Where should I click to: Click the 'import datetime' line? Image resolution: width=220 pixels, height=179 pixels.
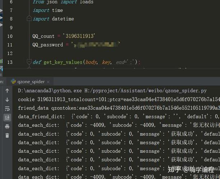pos(53,19)
